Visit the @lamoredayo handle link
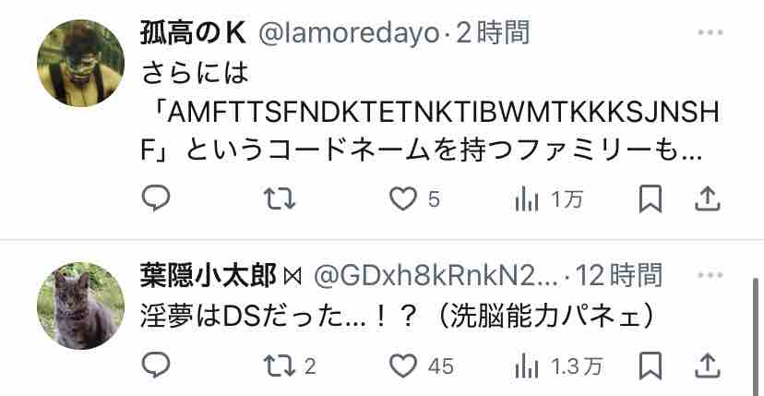 pyautogui.click(x=349, y=33)
